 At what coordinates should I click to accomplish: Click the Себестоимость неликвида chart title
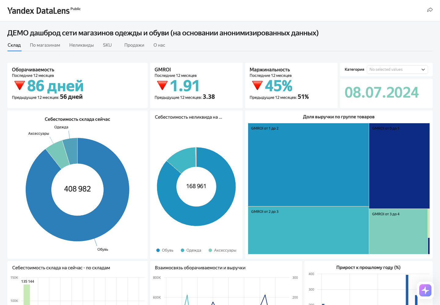tap(189, 117)
